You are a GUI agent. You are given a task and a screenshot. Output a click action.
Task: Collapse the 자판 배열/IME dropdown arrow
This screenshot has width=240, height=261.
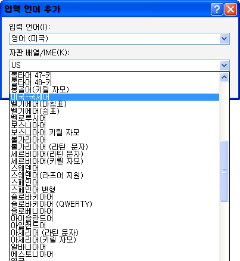(x=225, y=66)
